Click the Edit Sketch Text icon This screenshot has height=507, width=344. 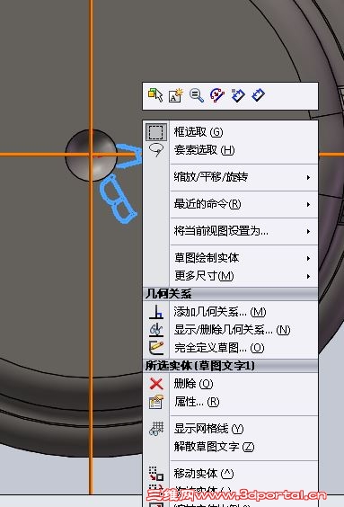click(176, 95)
